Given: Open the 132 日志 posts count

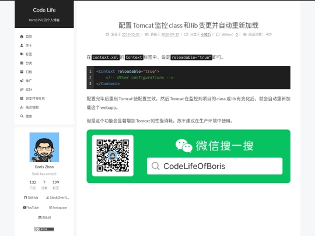Looking at the screenshot, I should point(33,185).
